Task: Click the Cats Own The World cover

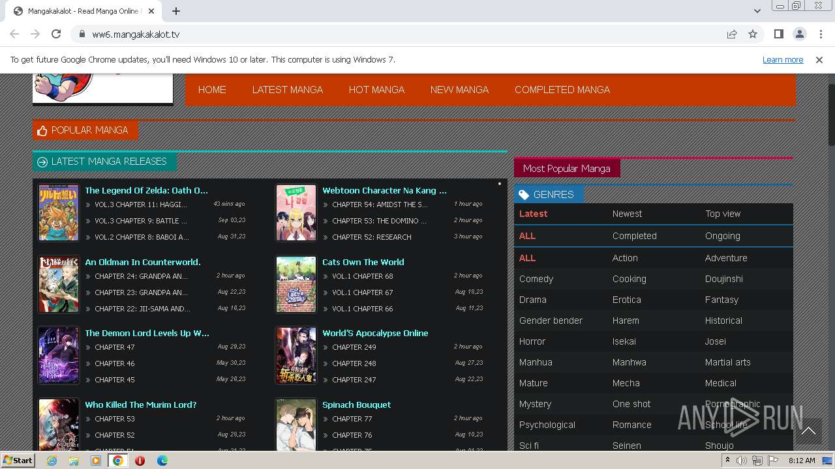Action: point(296,284)
